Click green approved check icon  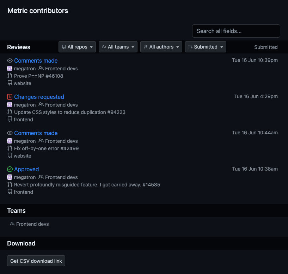[x=10, y=169]
